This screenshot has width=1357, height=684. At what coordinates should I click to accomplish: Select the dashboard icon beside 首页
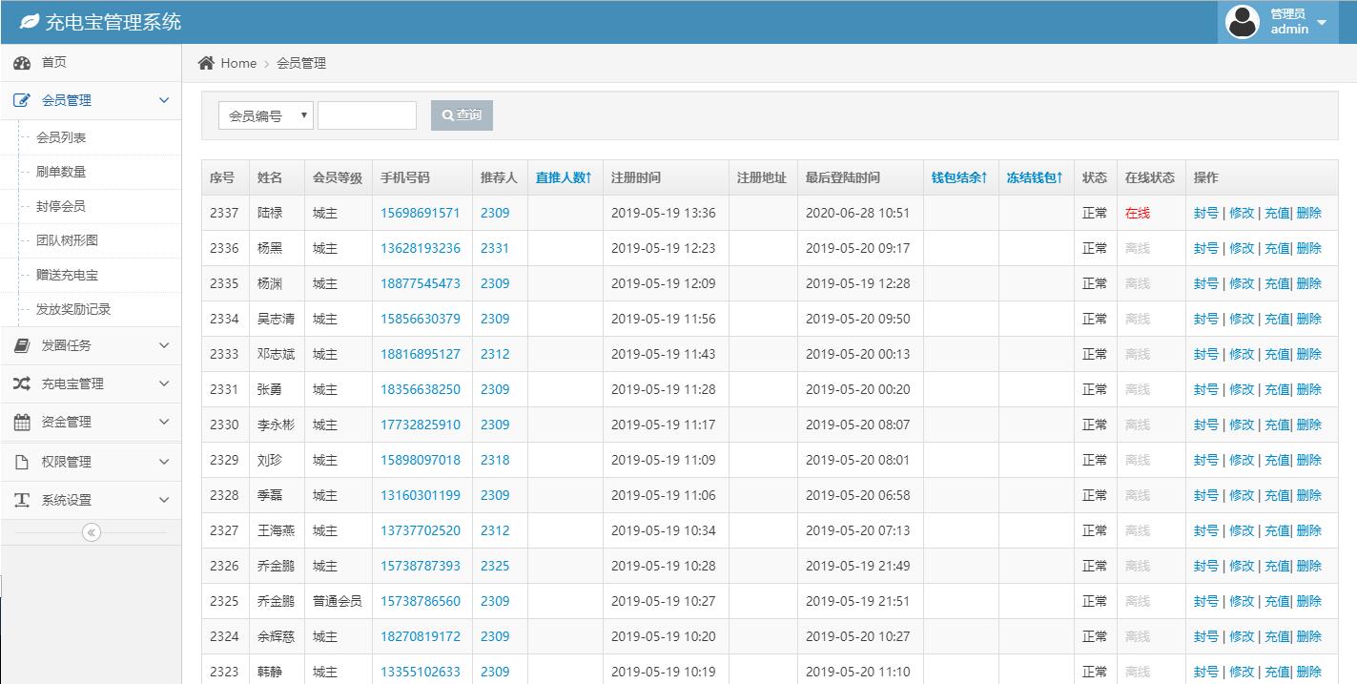[x=21, y=63]
